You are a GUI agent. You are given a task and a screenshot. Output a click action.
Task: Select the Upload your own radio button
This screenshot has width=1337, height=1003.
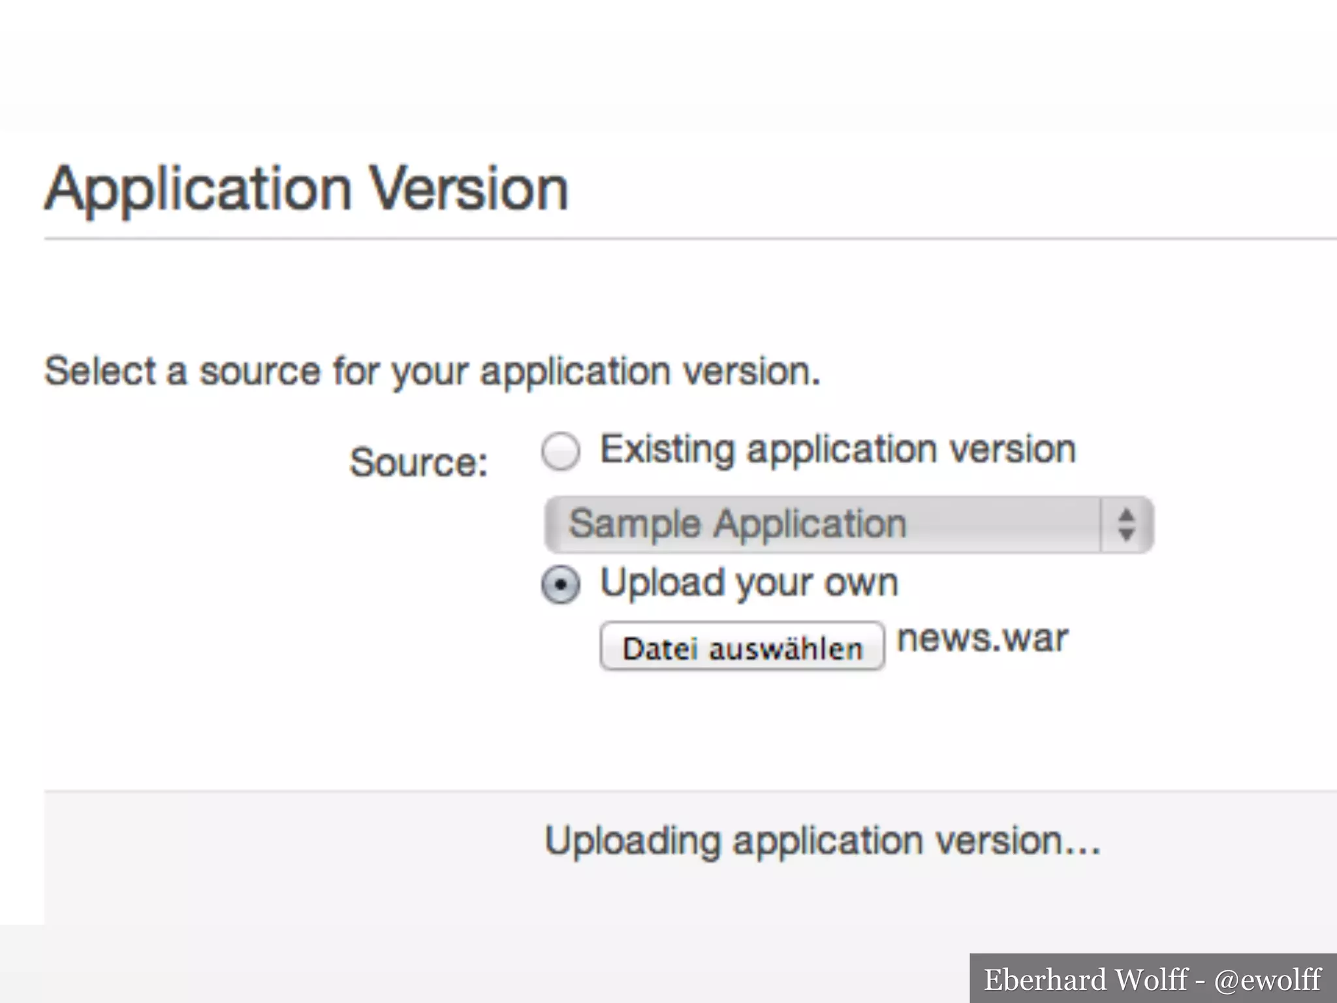(560, 584)
